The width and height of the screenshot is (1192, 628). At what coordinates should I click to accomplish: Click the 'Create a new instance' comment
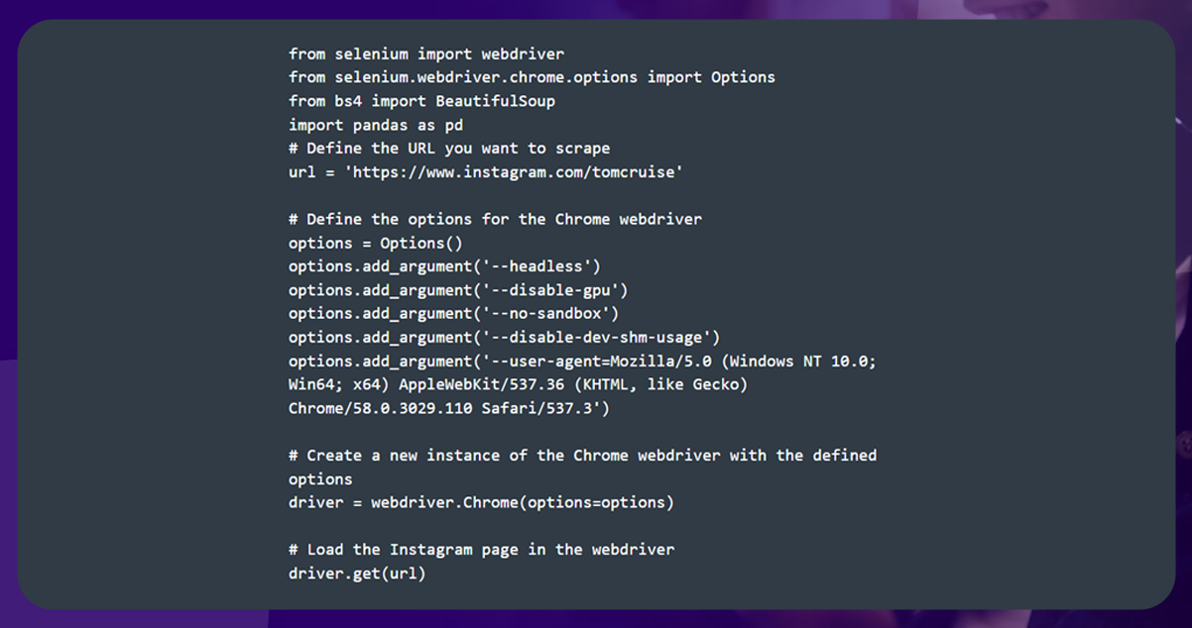click(582, 456)
